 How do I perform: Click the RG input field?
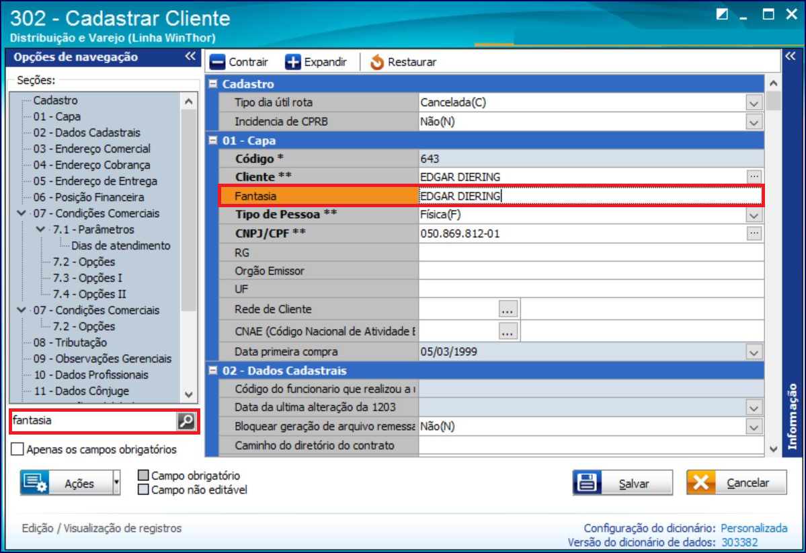[591, 252]
